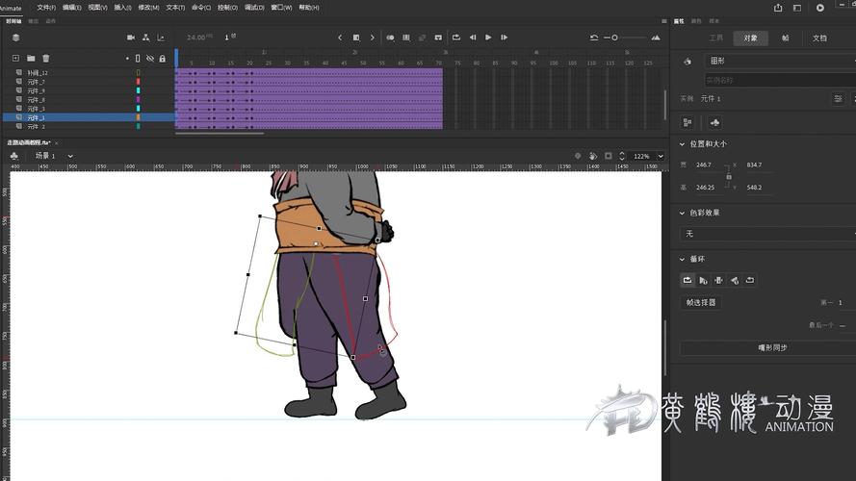The height and width of the screenshot is (481, 856).
Task: Click the red color swatch of 元件_7
Action: [x=138, y=81]
